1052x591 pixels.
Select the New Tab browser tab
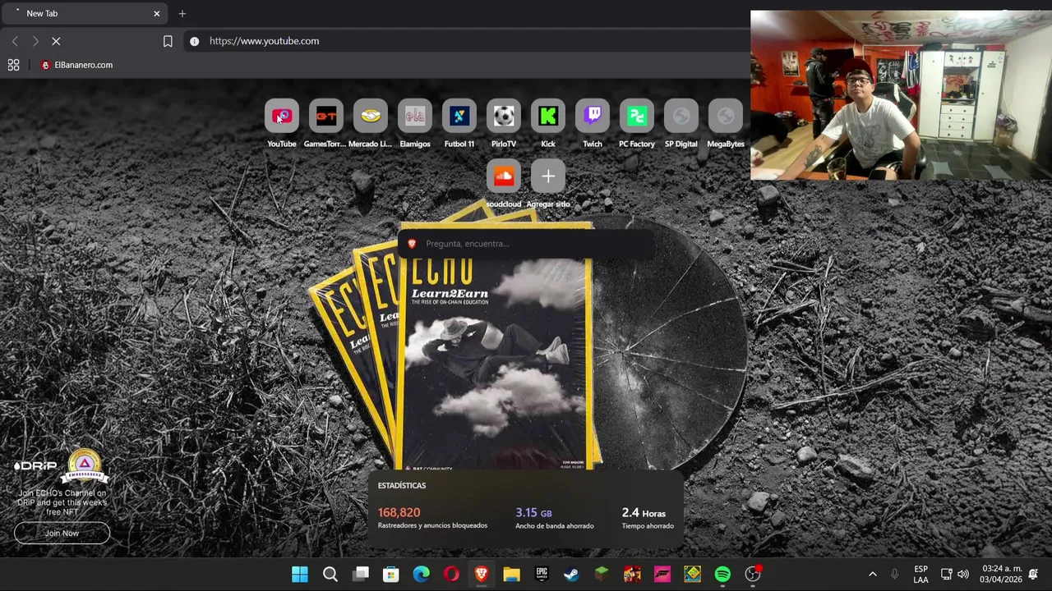point(85,13)
